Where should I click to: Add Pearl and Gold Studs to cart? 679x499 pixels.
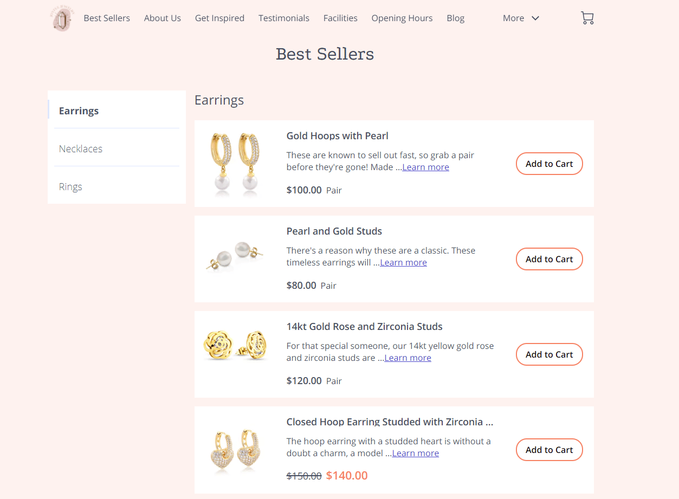pyautogui.click(x=549, y=259)
